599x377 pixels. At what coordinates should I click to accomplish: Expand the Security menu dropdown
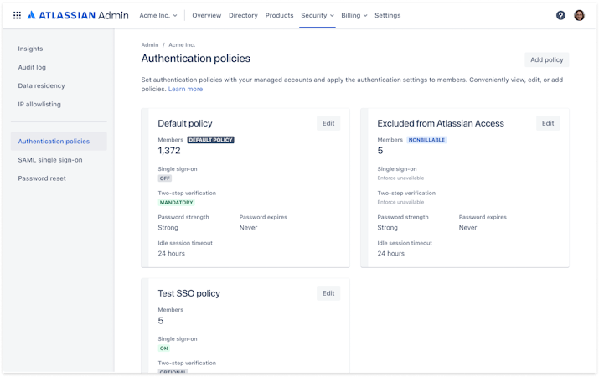(318, 15)
